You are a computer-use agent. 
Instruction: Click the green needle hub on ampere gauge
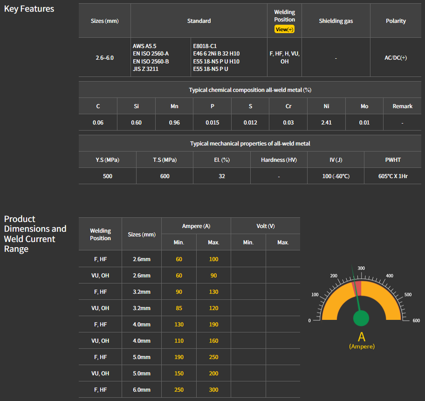(x=361, y=319)
